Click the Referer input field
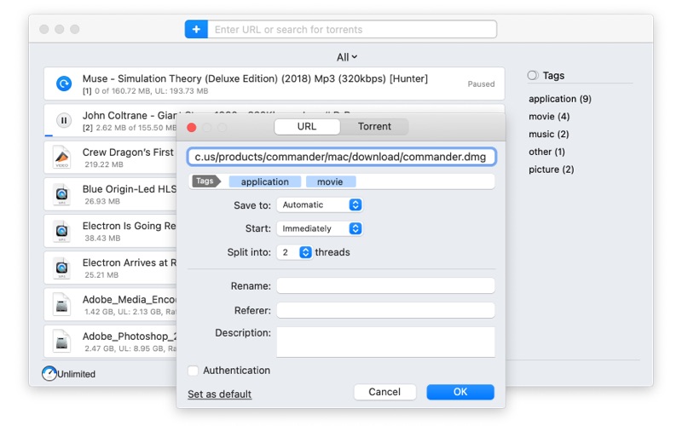This screenshot has width=682, height=426. pyautogui.click(x=385, y=310)
